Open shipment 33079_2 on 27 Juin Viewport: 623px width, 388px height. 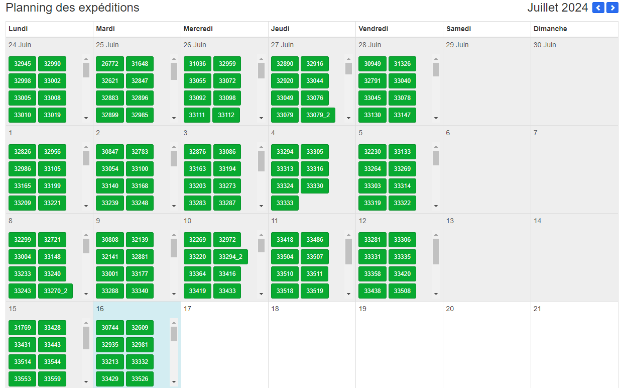tap(318, 115)
